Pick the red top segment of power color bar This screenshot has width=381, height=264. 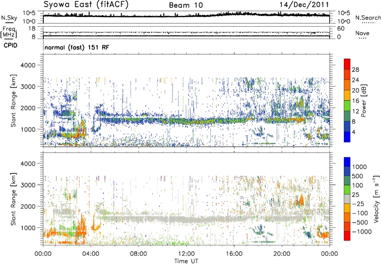(347, 64)
